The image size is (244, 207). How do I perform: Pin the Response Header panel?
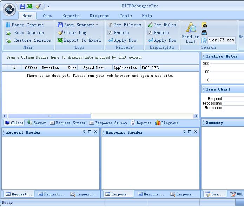184,132
